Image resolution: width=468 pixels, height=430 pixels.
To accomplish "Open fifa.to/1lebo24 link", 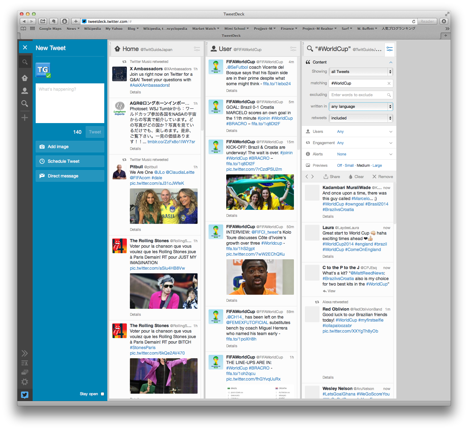I will pyautogui.click(x=277, y=84).
